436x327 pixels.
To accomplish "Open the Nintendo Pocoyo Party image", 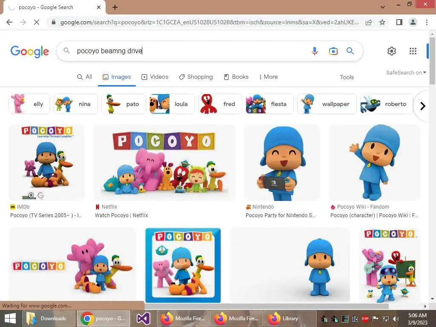I will coord(282,163).
